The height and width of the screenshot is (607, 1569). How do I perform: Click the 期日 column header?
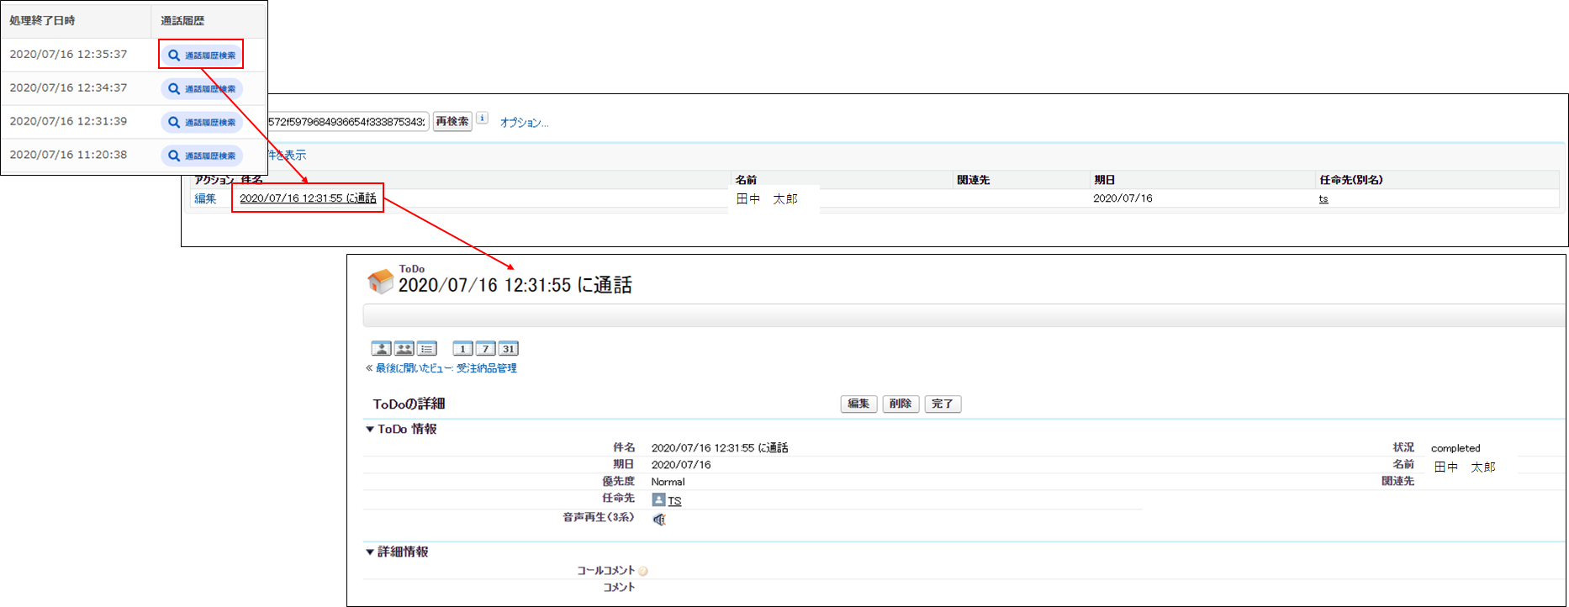coord(1104,180)
